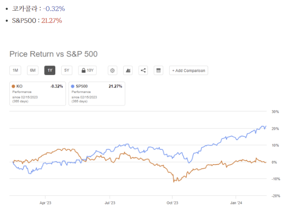Click the lock icon on 10Y

point(84,70)
